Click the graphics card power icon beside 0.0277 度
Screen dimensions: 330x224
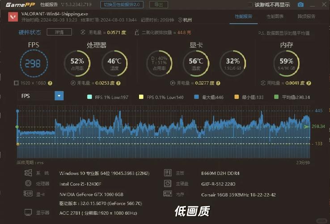click(173, 83)
